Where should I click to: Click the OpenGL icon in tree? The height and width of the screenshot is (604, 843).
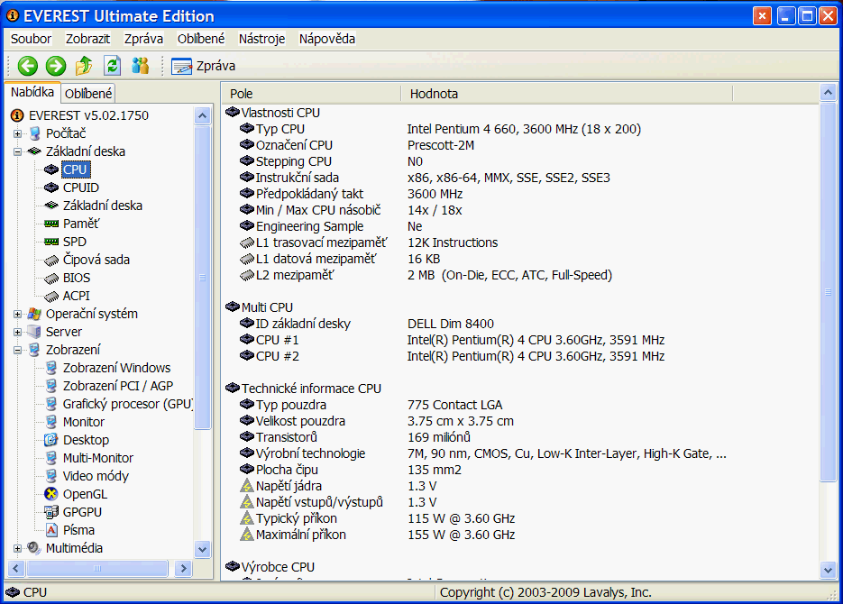[51, 494]
